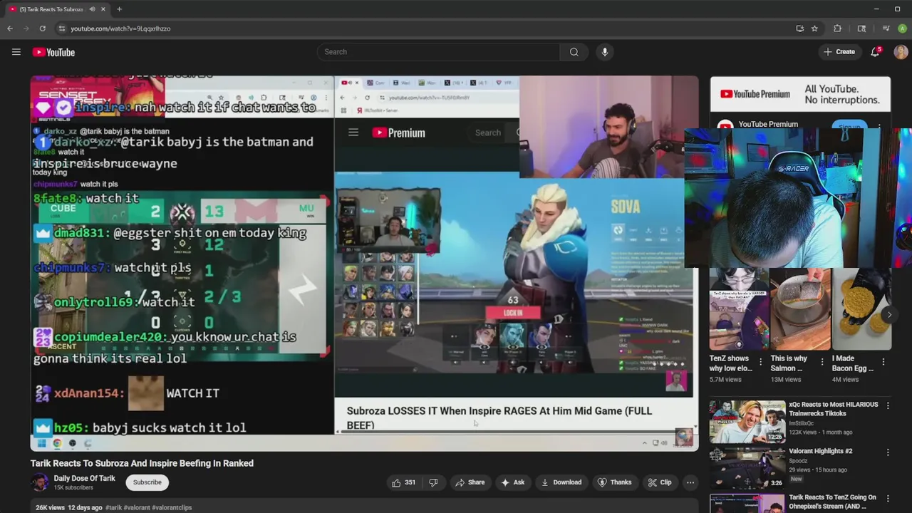Click the video title Tarik Reacts To Subroza
This screenshot has height=513, width=912.
142,463
